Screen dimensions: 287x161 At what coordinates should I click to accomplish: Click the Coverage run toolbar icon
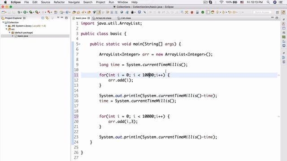31,12
